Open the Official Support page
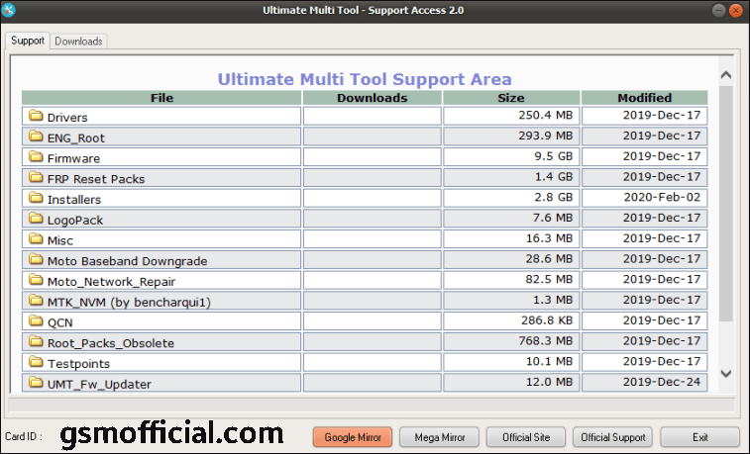 pyautogui.click(x=612, y=437)
